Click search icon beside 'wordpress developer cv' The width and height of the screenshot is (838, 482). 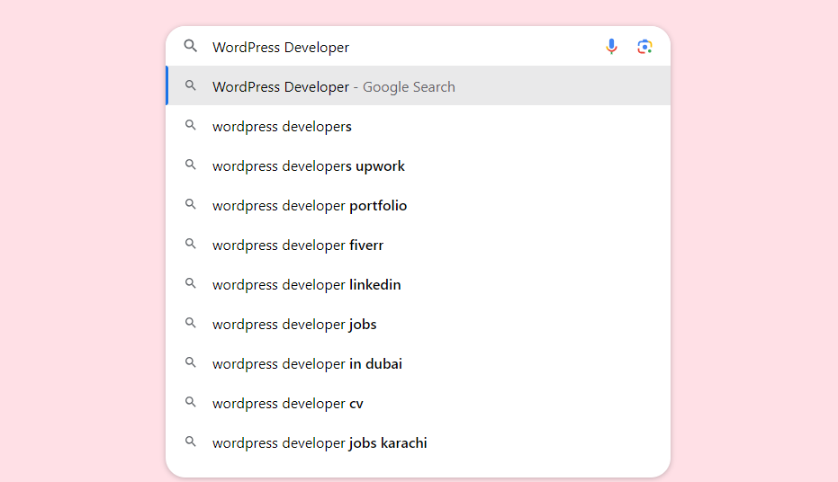190,401
